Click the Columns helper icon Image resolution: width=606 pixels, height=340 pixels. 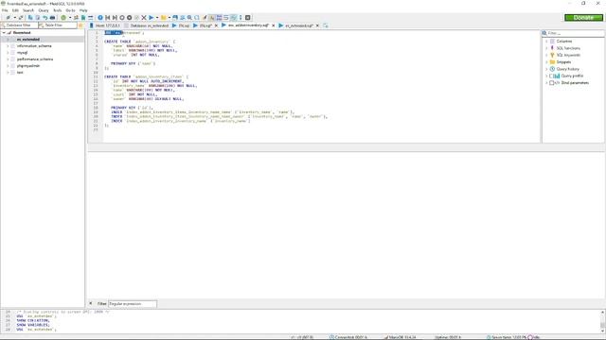(x=552, y=42)
